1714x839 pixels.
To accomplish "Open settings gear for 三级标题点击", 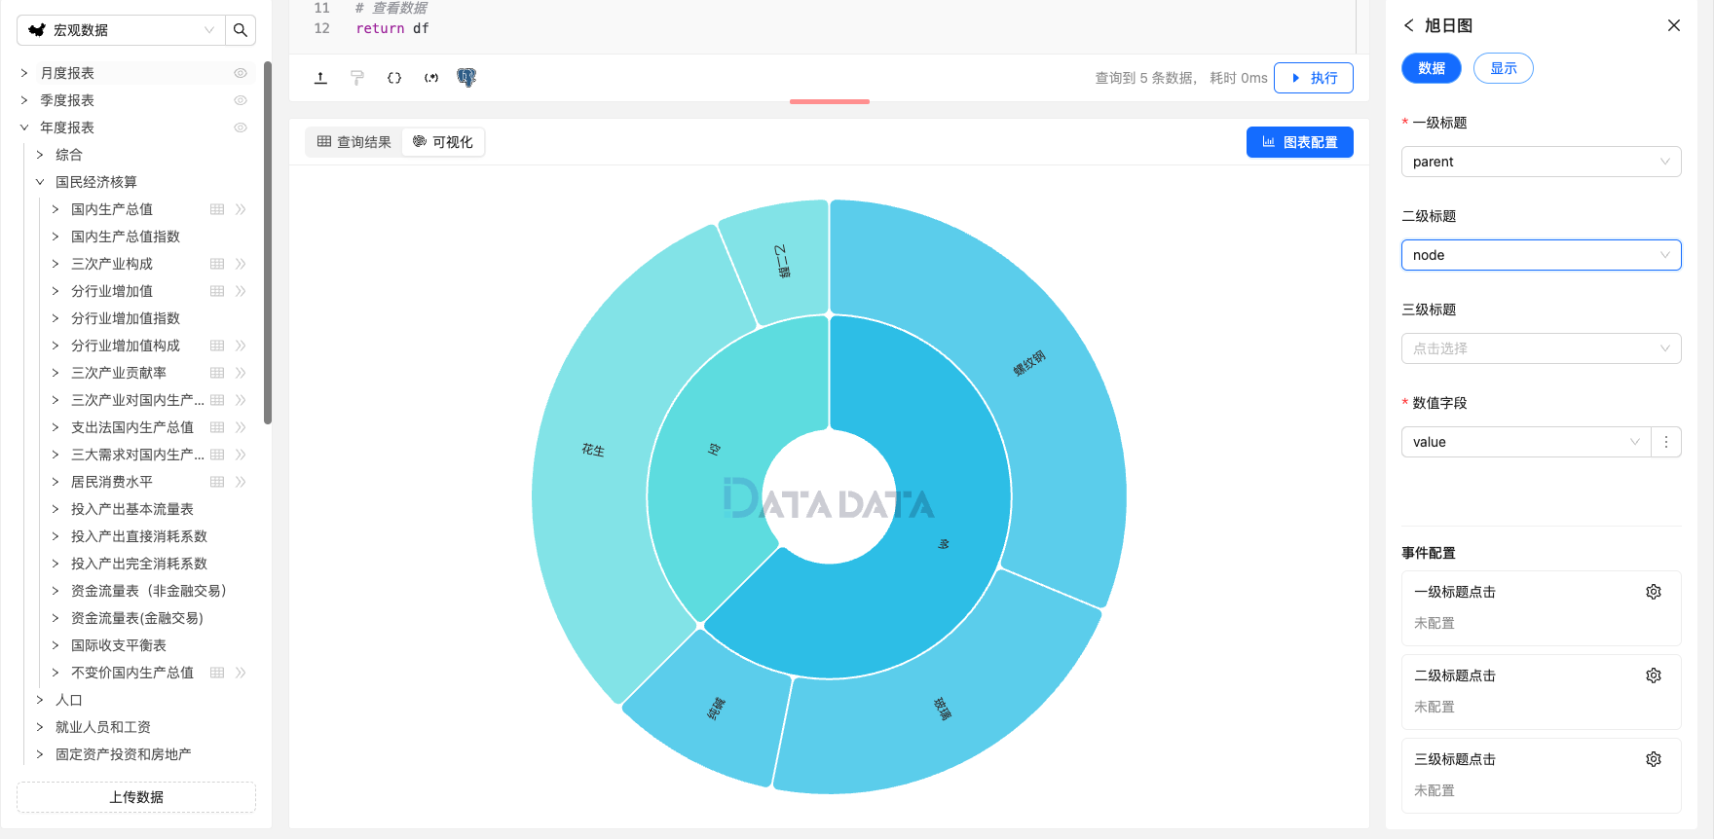I will click(1654, 759).
